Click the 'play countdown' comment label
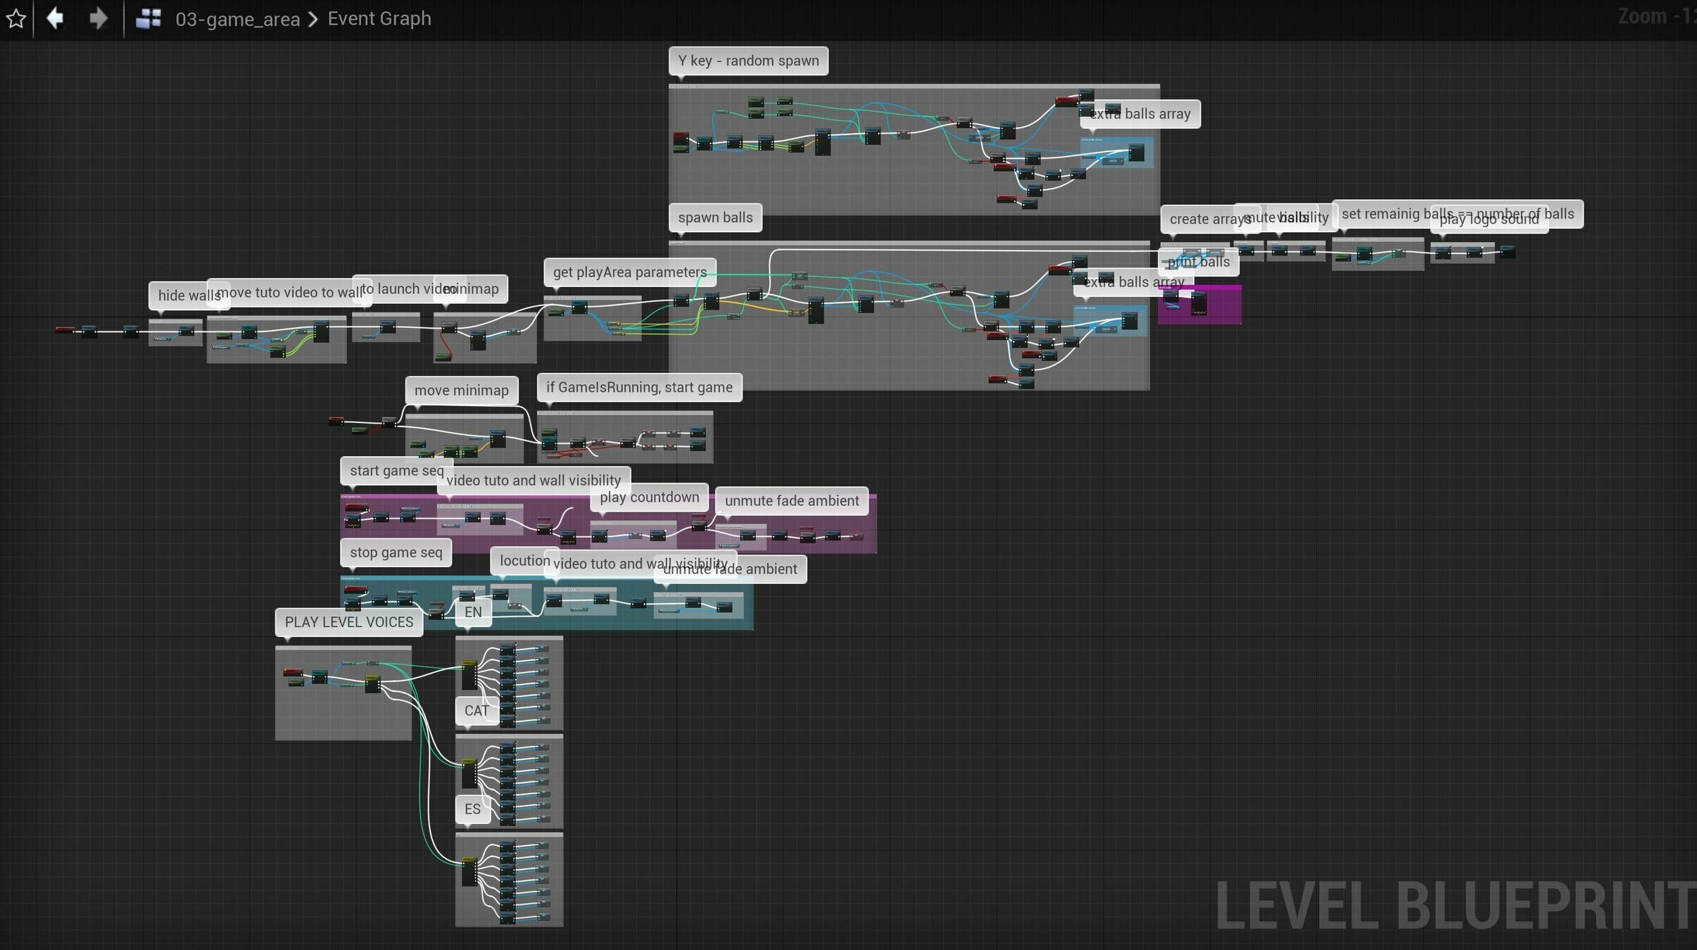Screen dimensions: 1697x950 (649, 498)
